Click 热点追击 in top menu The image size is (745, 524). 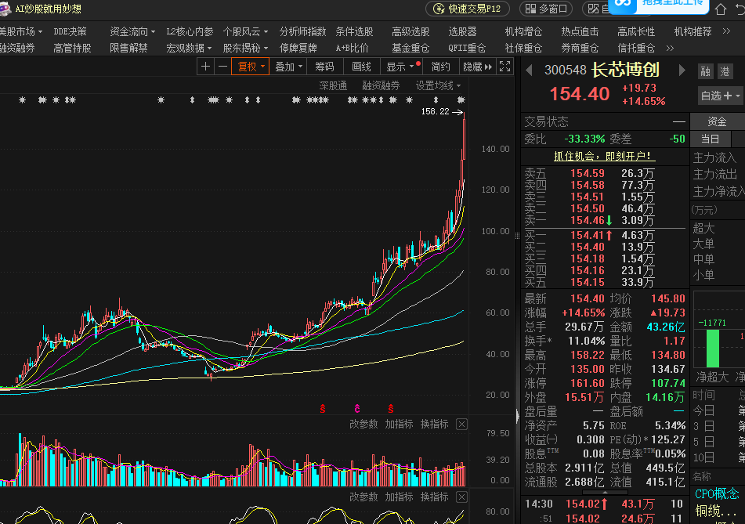pyautogui.click(x=580, y=31)
